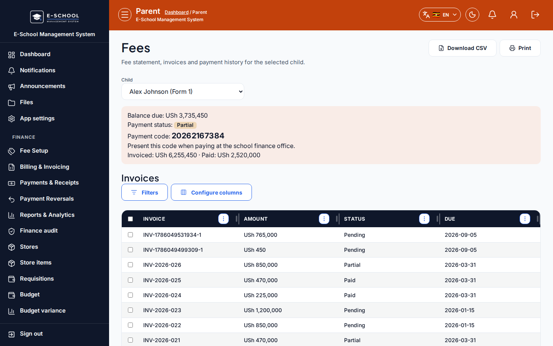Check invoice INV-1786049531934-1 row
Viewport: 553px width, 346px height.
click(131, 235)
